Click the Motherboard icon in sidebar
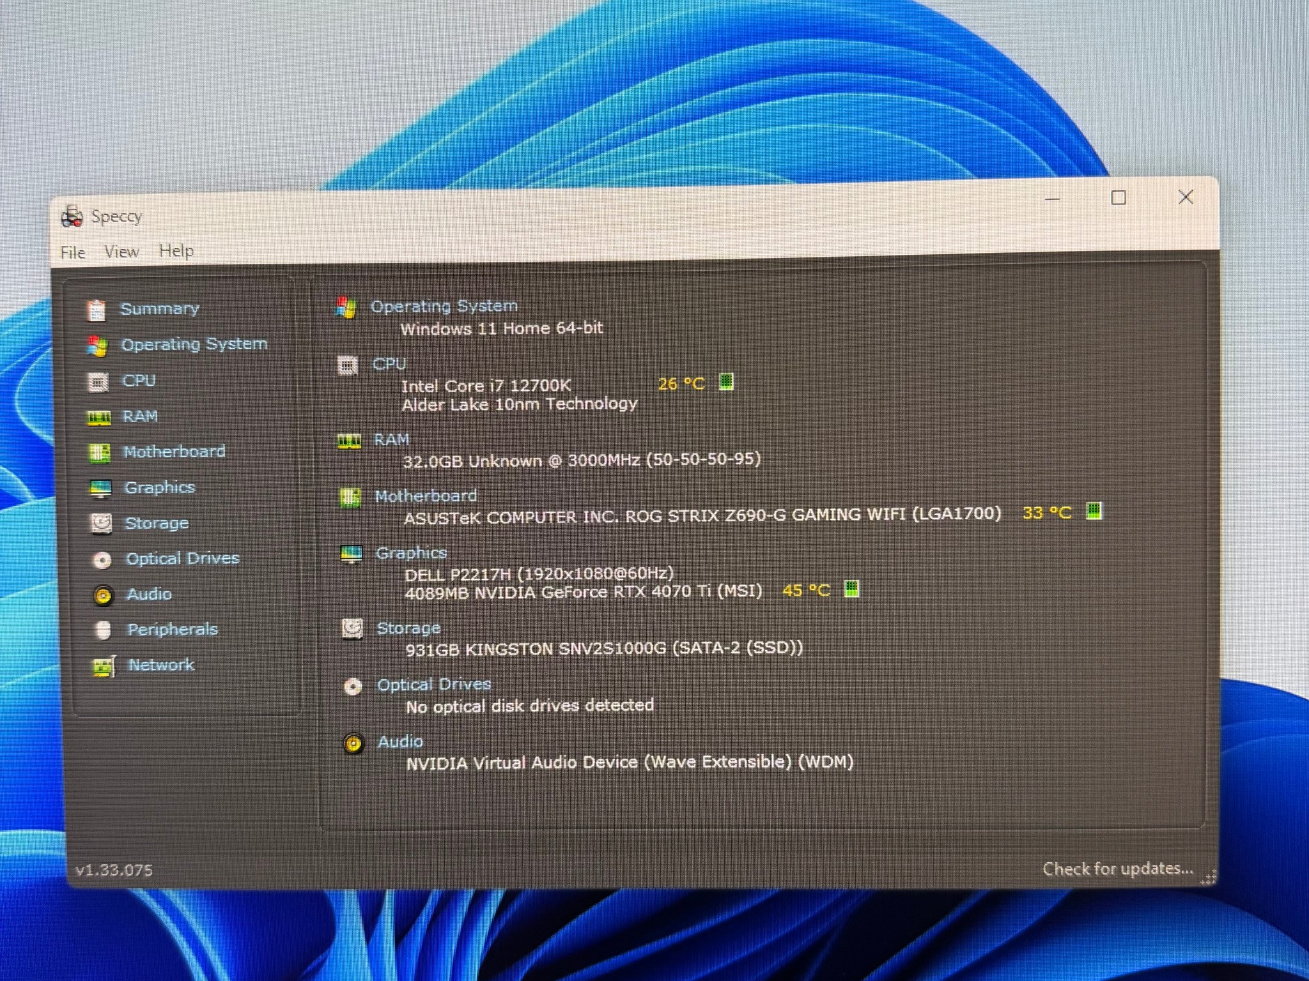 click(x=100, y=453)
